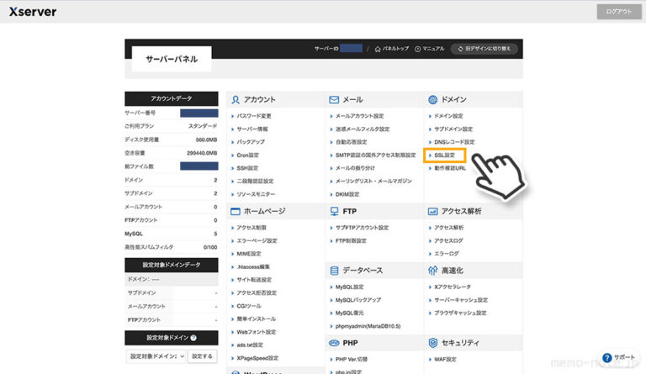Open パスワード変更 link
This screenshot has height=374, width=646.
coord(254,116)
